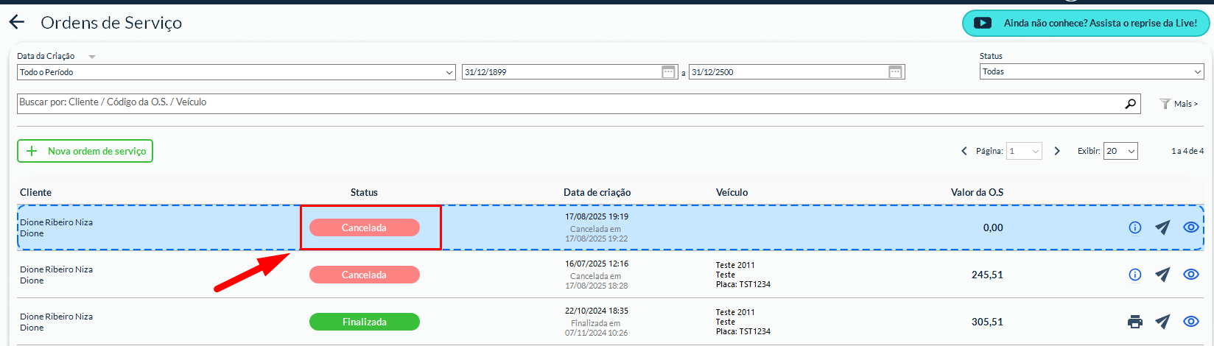Go to the next page arrow
The width and height of the screenshot is (1214, 346).
1057,151
